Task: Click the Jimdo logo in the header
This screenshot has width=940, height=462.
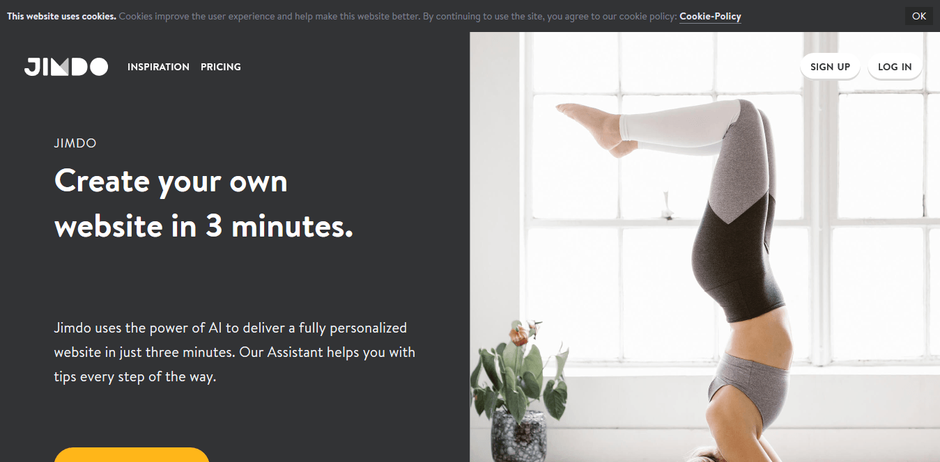Action: point(66,67)
